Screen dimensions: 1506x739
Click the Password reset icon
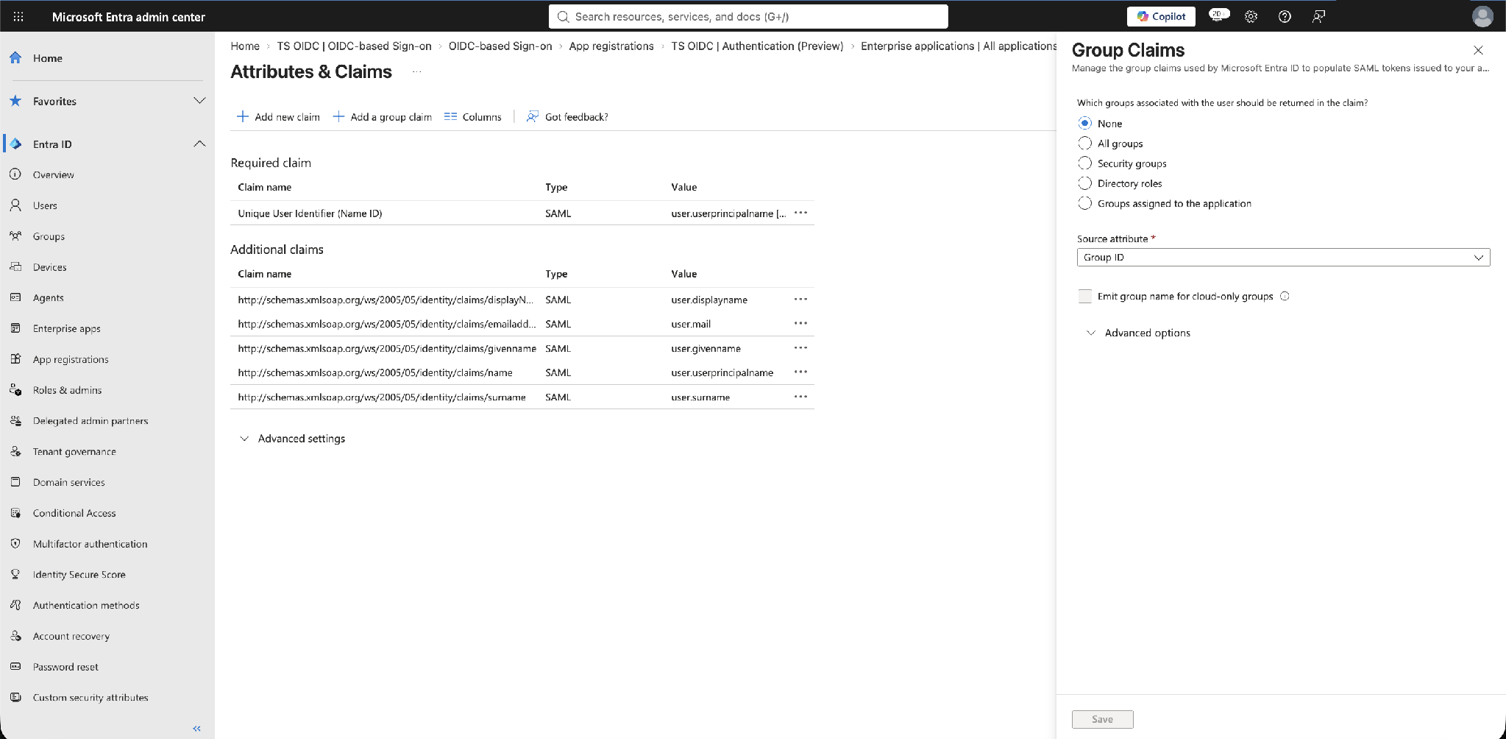[x=15, y=667]
